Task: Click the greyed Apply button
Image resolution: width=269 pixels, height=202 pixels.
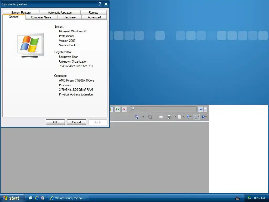Action: click(98, 122)
